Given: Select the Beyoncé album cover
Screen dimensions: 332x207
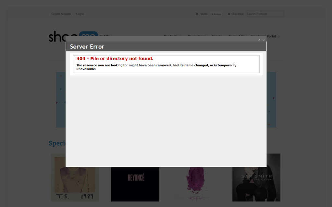Looking at the screenshot, I should tap(135, 184).
